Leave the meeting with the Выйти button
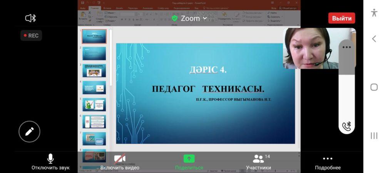This screenshot has height=173, width=385. tap(342, 18)
